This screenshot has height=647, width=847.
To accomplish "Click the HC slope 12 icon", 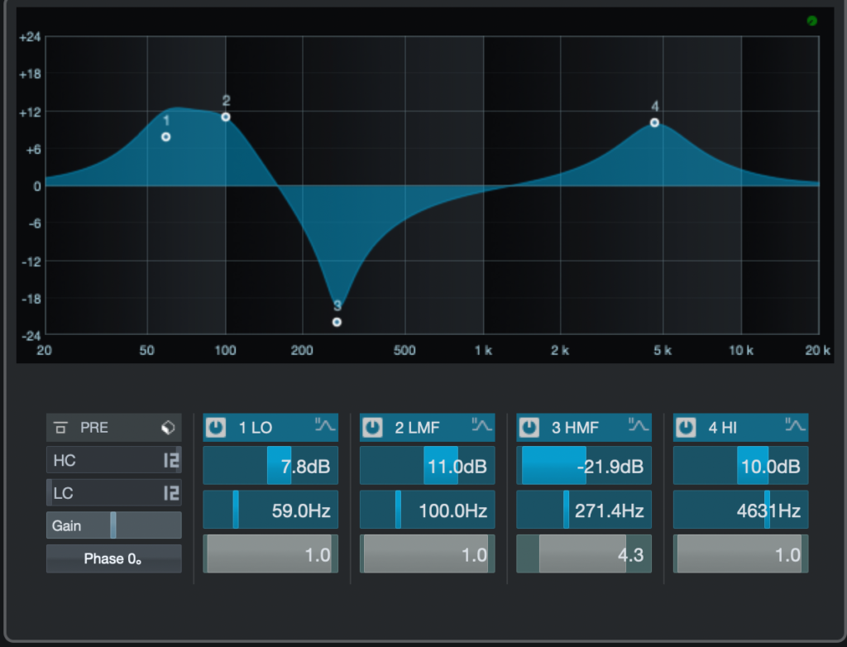I will pyautogui.click(x=171, y=461).
